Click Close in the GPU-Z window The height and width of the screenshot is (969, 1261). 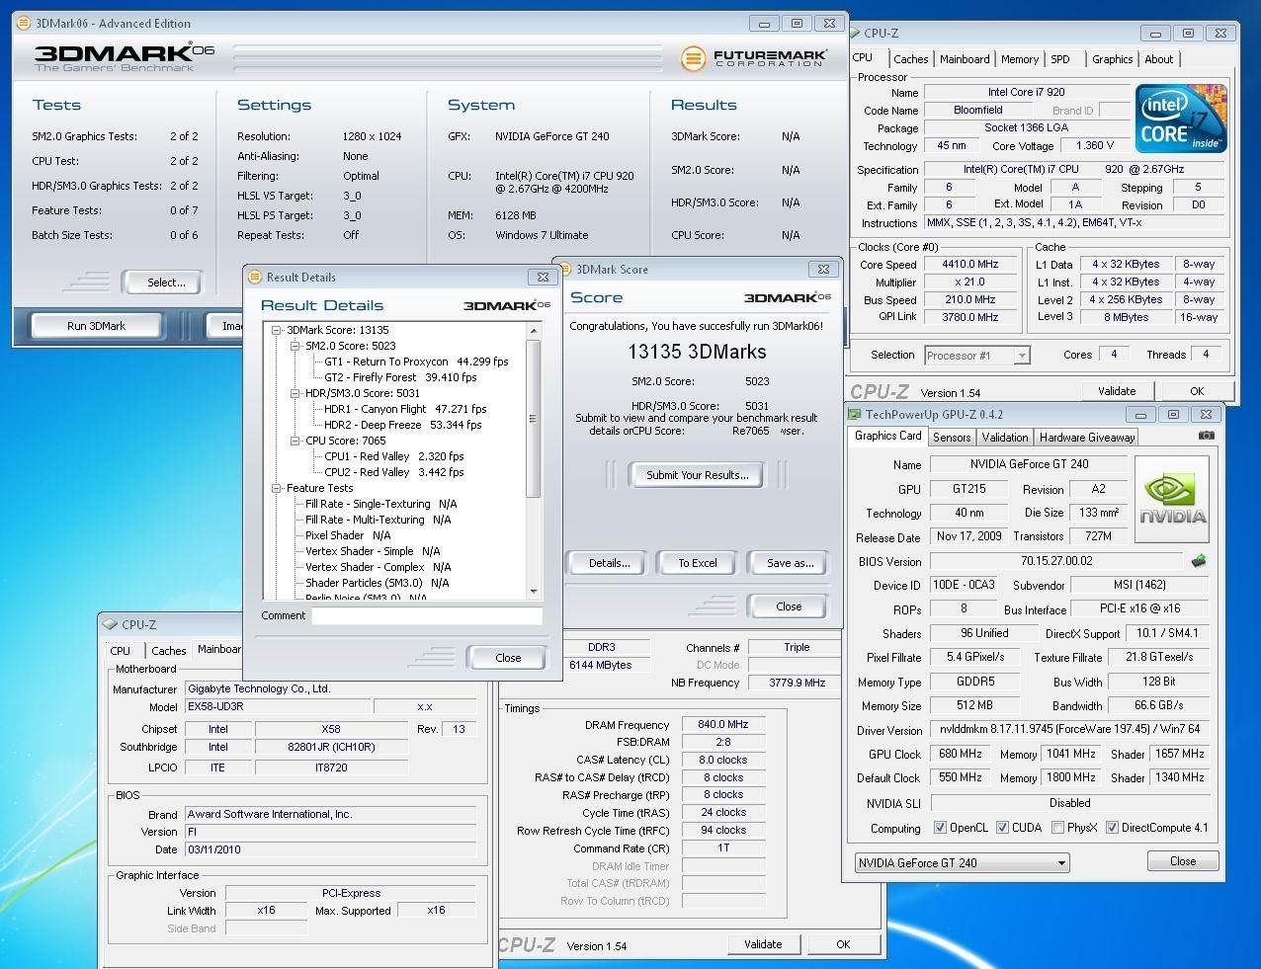1183,861
